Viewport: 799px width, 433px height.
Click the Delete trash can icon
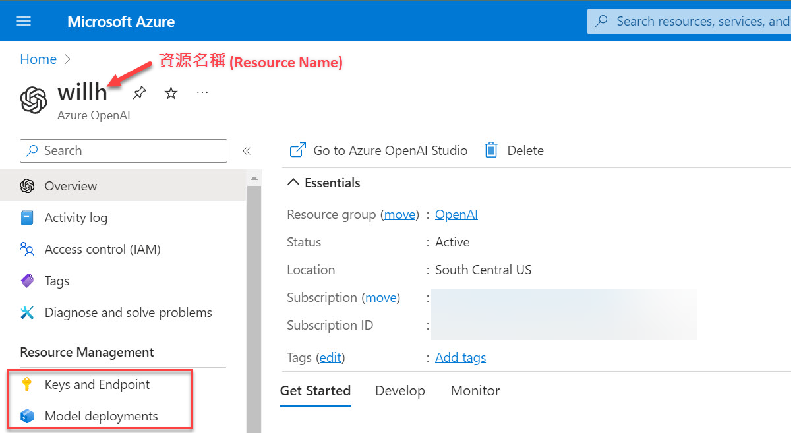[x=491, y=150]
